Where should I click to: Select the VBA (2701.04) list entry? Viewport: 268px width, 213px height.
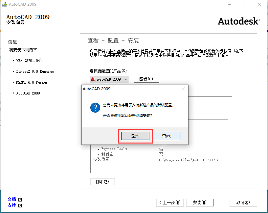click(29, 61)
